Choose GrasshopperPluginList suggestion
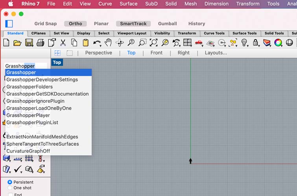This screenshot has height=196, width=297. click(x=48, y=123)
